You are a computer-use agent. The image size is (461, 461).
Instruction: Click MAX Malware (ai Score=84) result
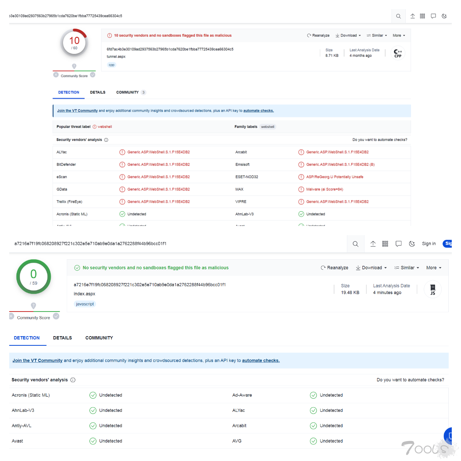[x=325, y=189]
